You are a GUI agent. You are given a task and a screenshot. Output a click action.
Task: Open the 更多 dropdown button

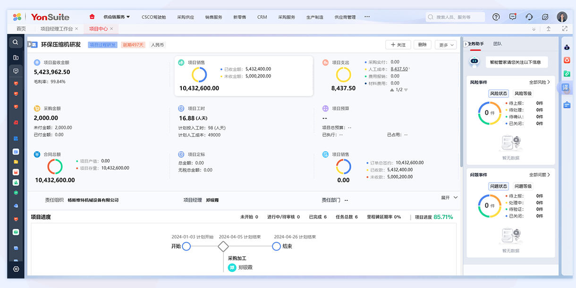tap(445, 45)
